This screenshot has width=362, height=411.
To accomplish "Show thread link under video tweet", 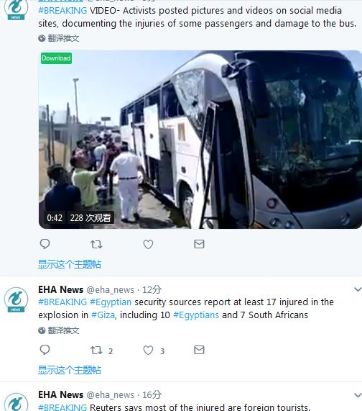I will 70,264.
